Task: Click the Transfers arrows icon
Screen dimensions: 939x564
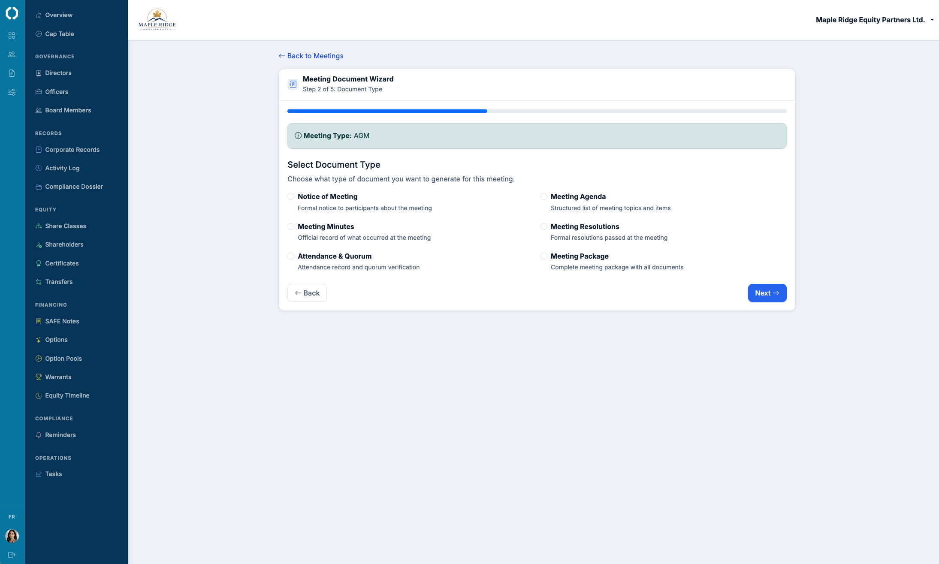Action: pos(39,282)
